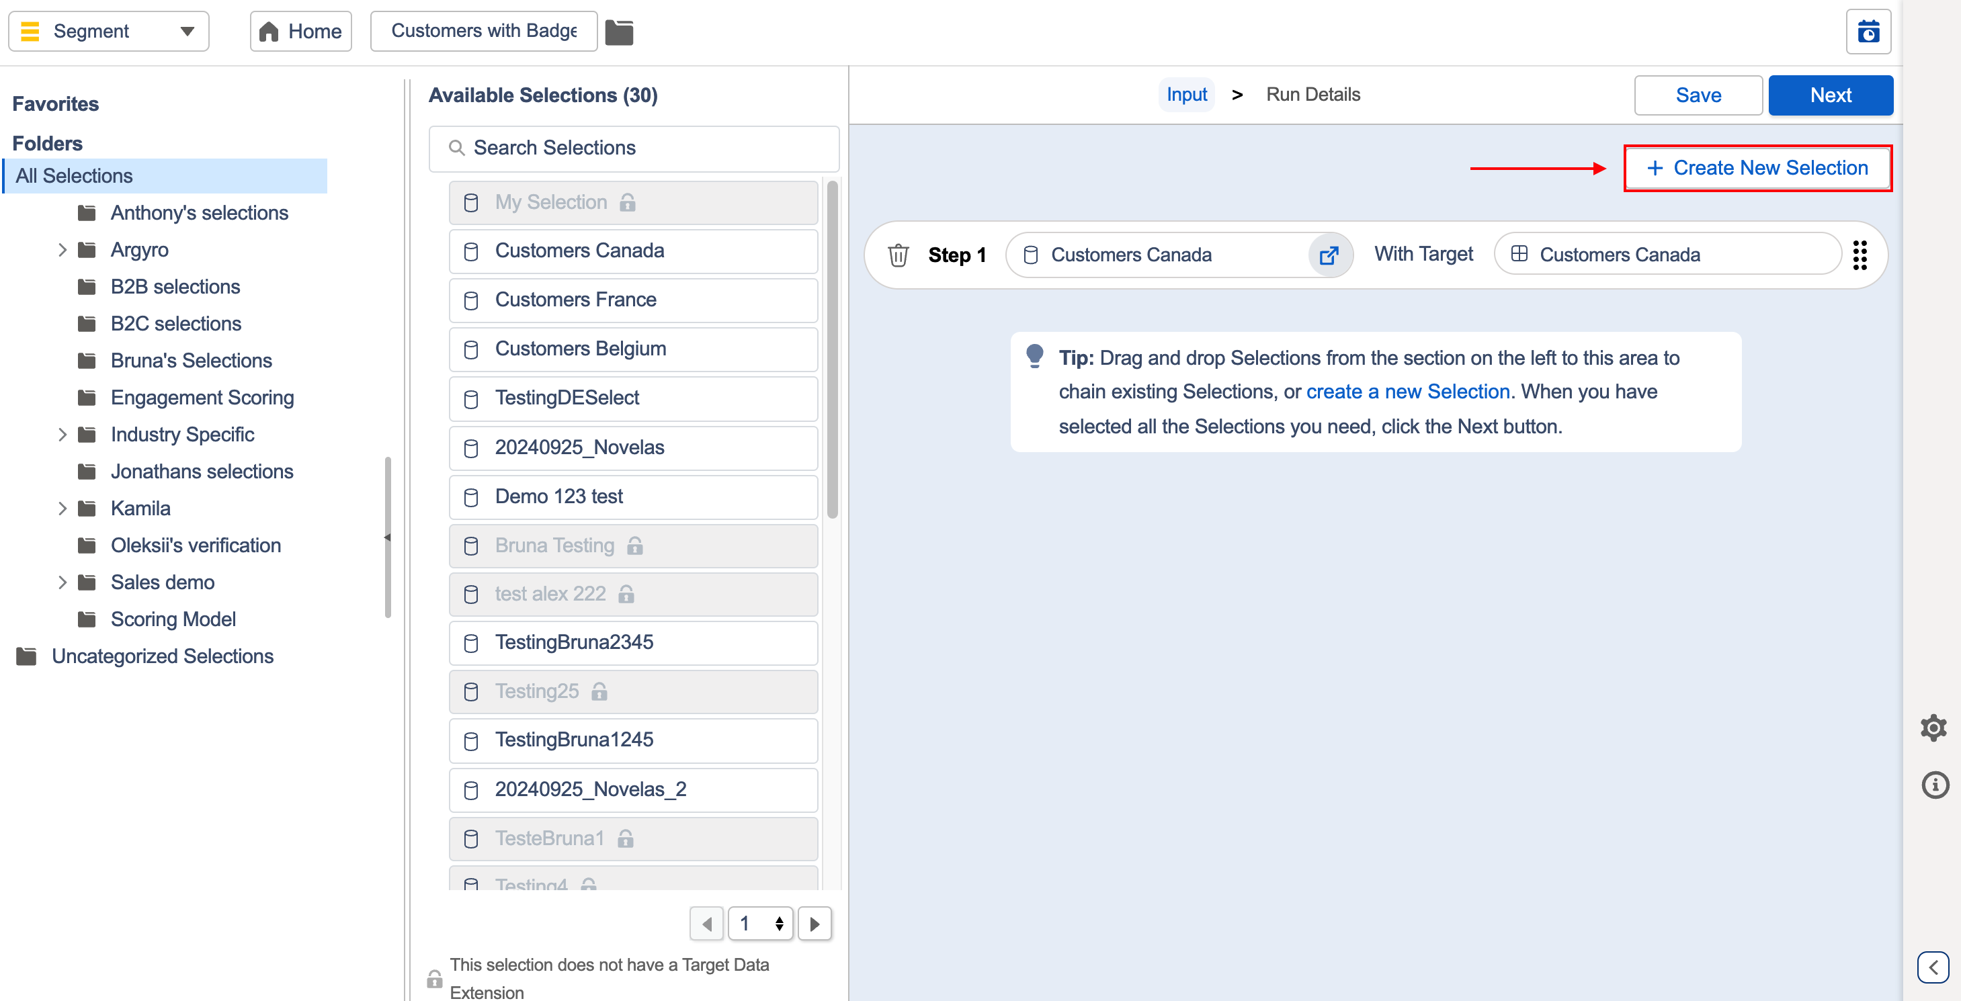
Task: Open B2C selections folder
Action: [176, 324]
